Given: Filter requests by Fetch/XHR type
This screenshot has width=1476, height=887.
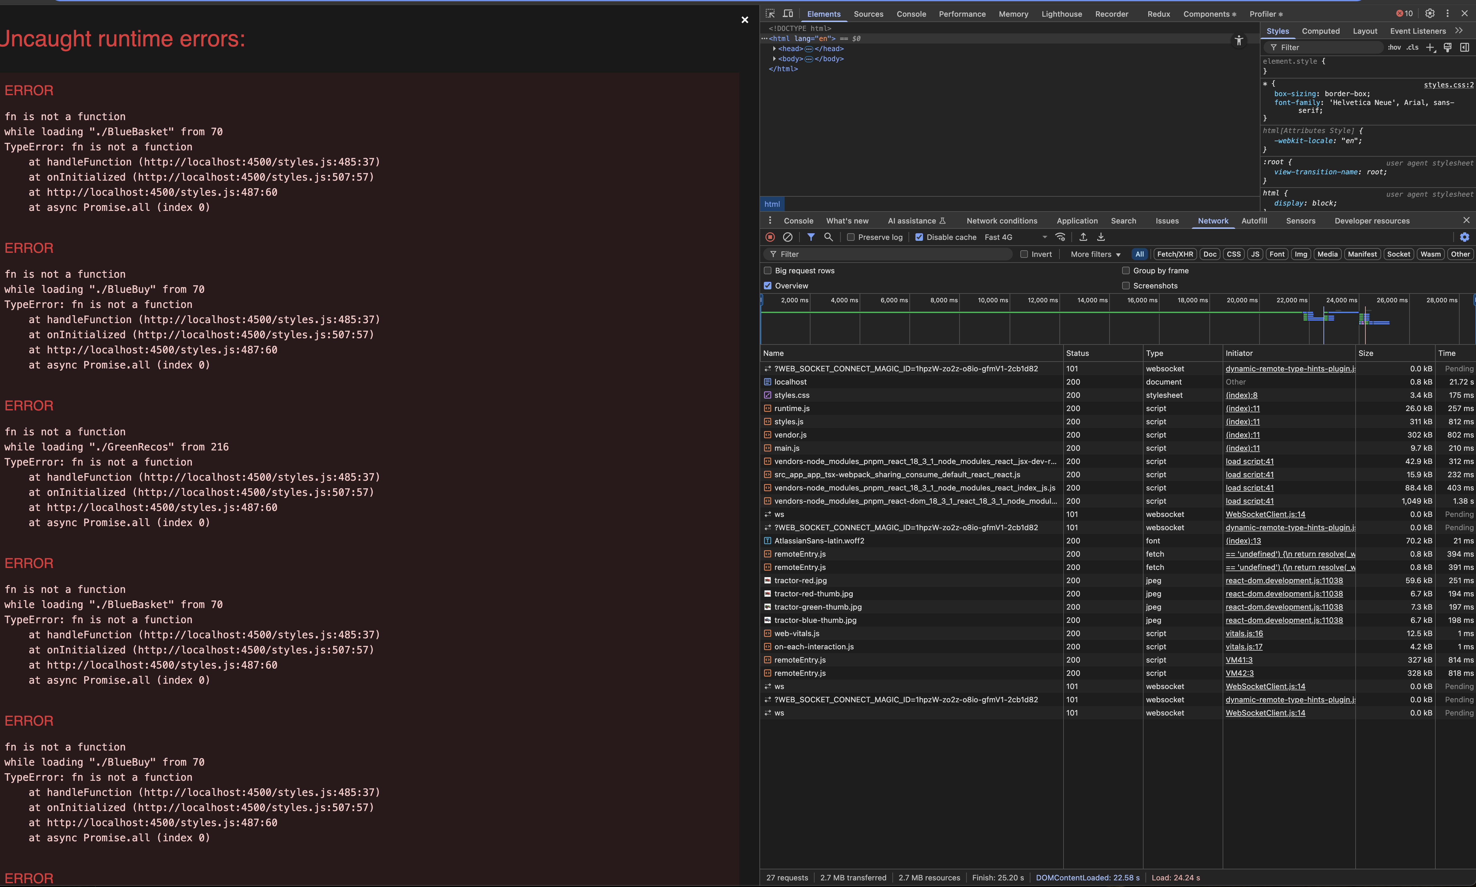Looking at the screenshot, I should [x=1175, y=254].
